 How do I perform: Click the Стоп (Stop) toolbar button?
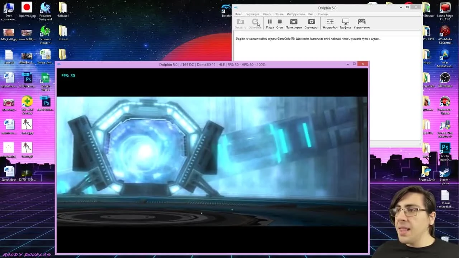point(280,24)
